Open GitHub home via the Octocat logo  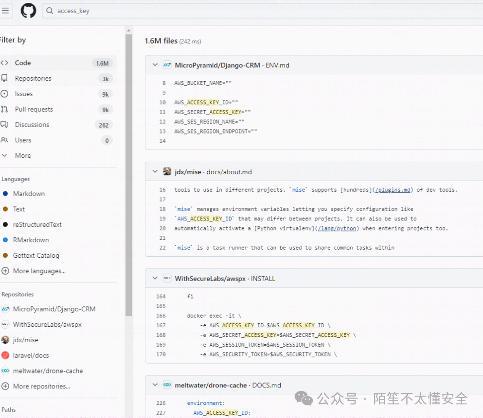point(28,10)
